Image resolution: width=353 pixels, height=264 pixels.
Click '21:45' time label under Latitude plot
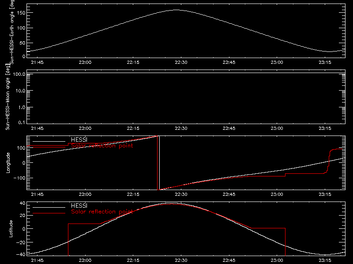pos(37,260)
